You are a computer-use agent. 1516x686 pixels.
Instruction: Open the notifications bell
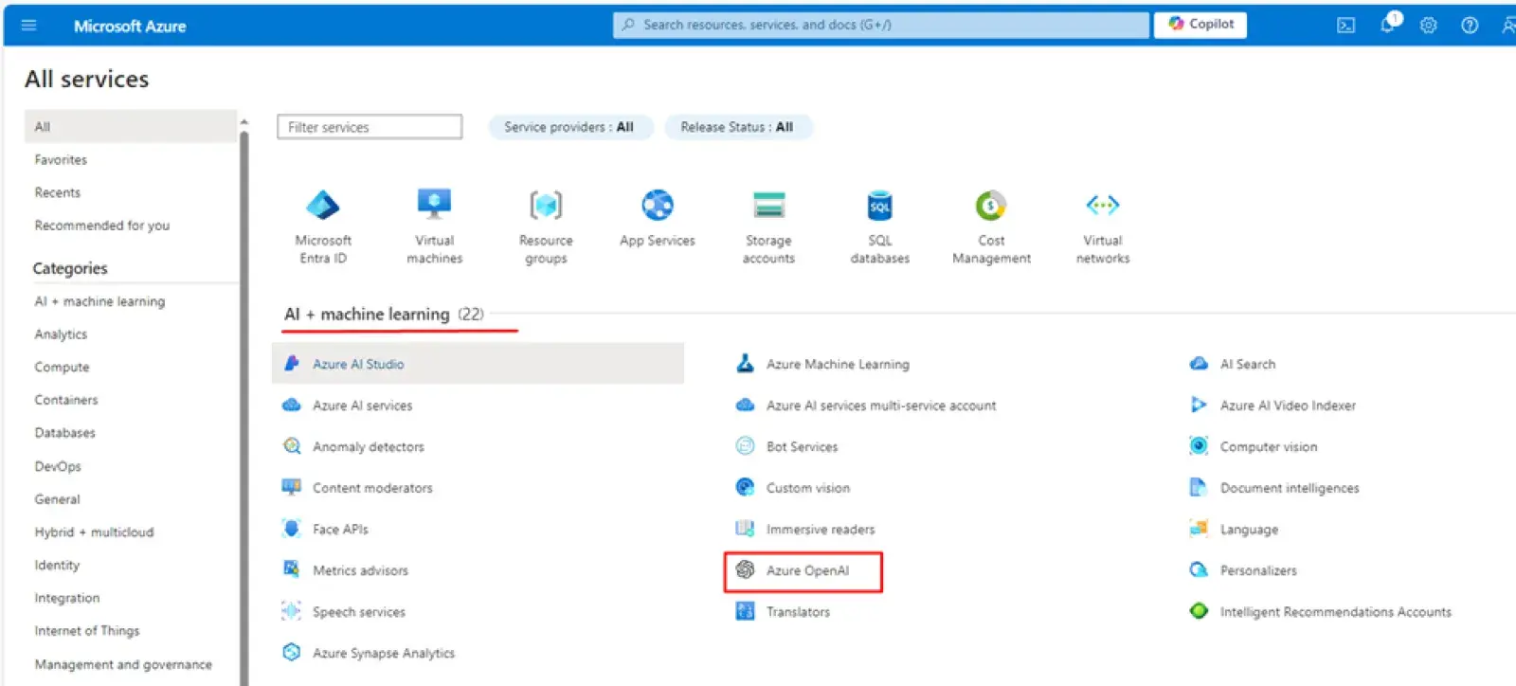[1389, 25]
